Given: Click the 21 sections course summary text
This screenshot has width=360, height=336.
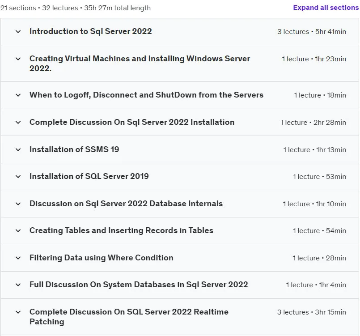Looking at the screenshot, I should pyautogui.click(x=76, y=8).
